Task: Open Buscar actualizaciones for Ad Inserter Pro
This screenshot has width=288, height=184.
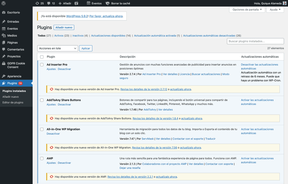Action: (206, 74)
